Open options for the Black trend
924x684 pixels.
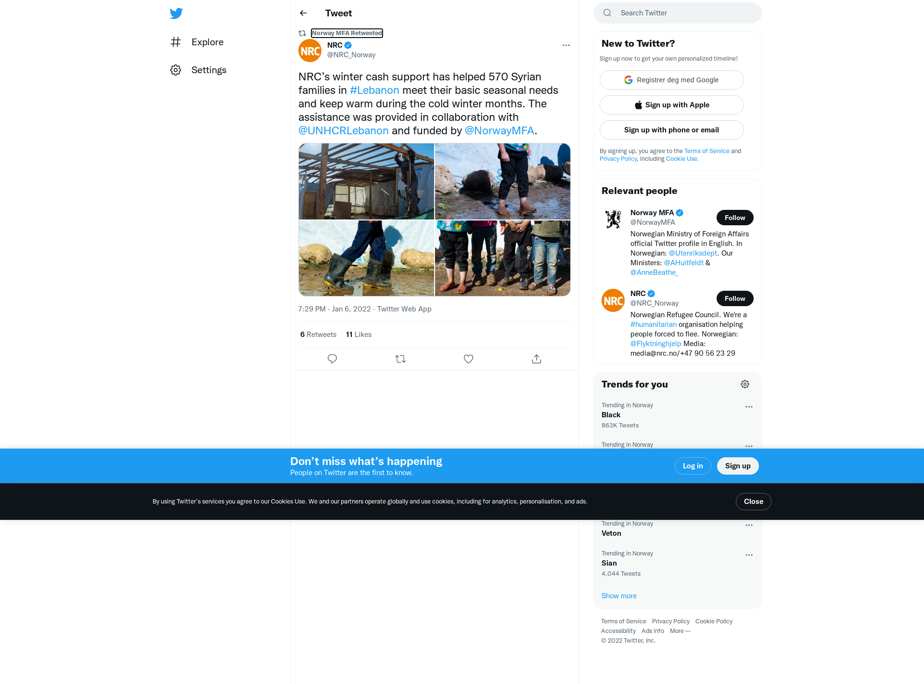749,407
